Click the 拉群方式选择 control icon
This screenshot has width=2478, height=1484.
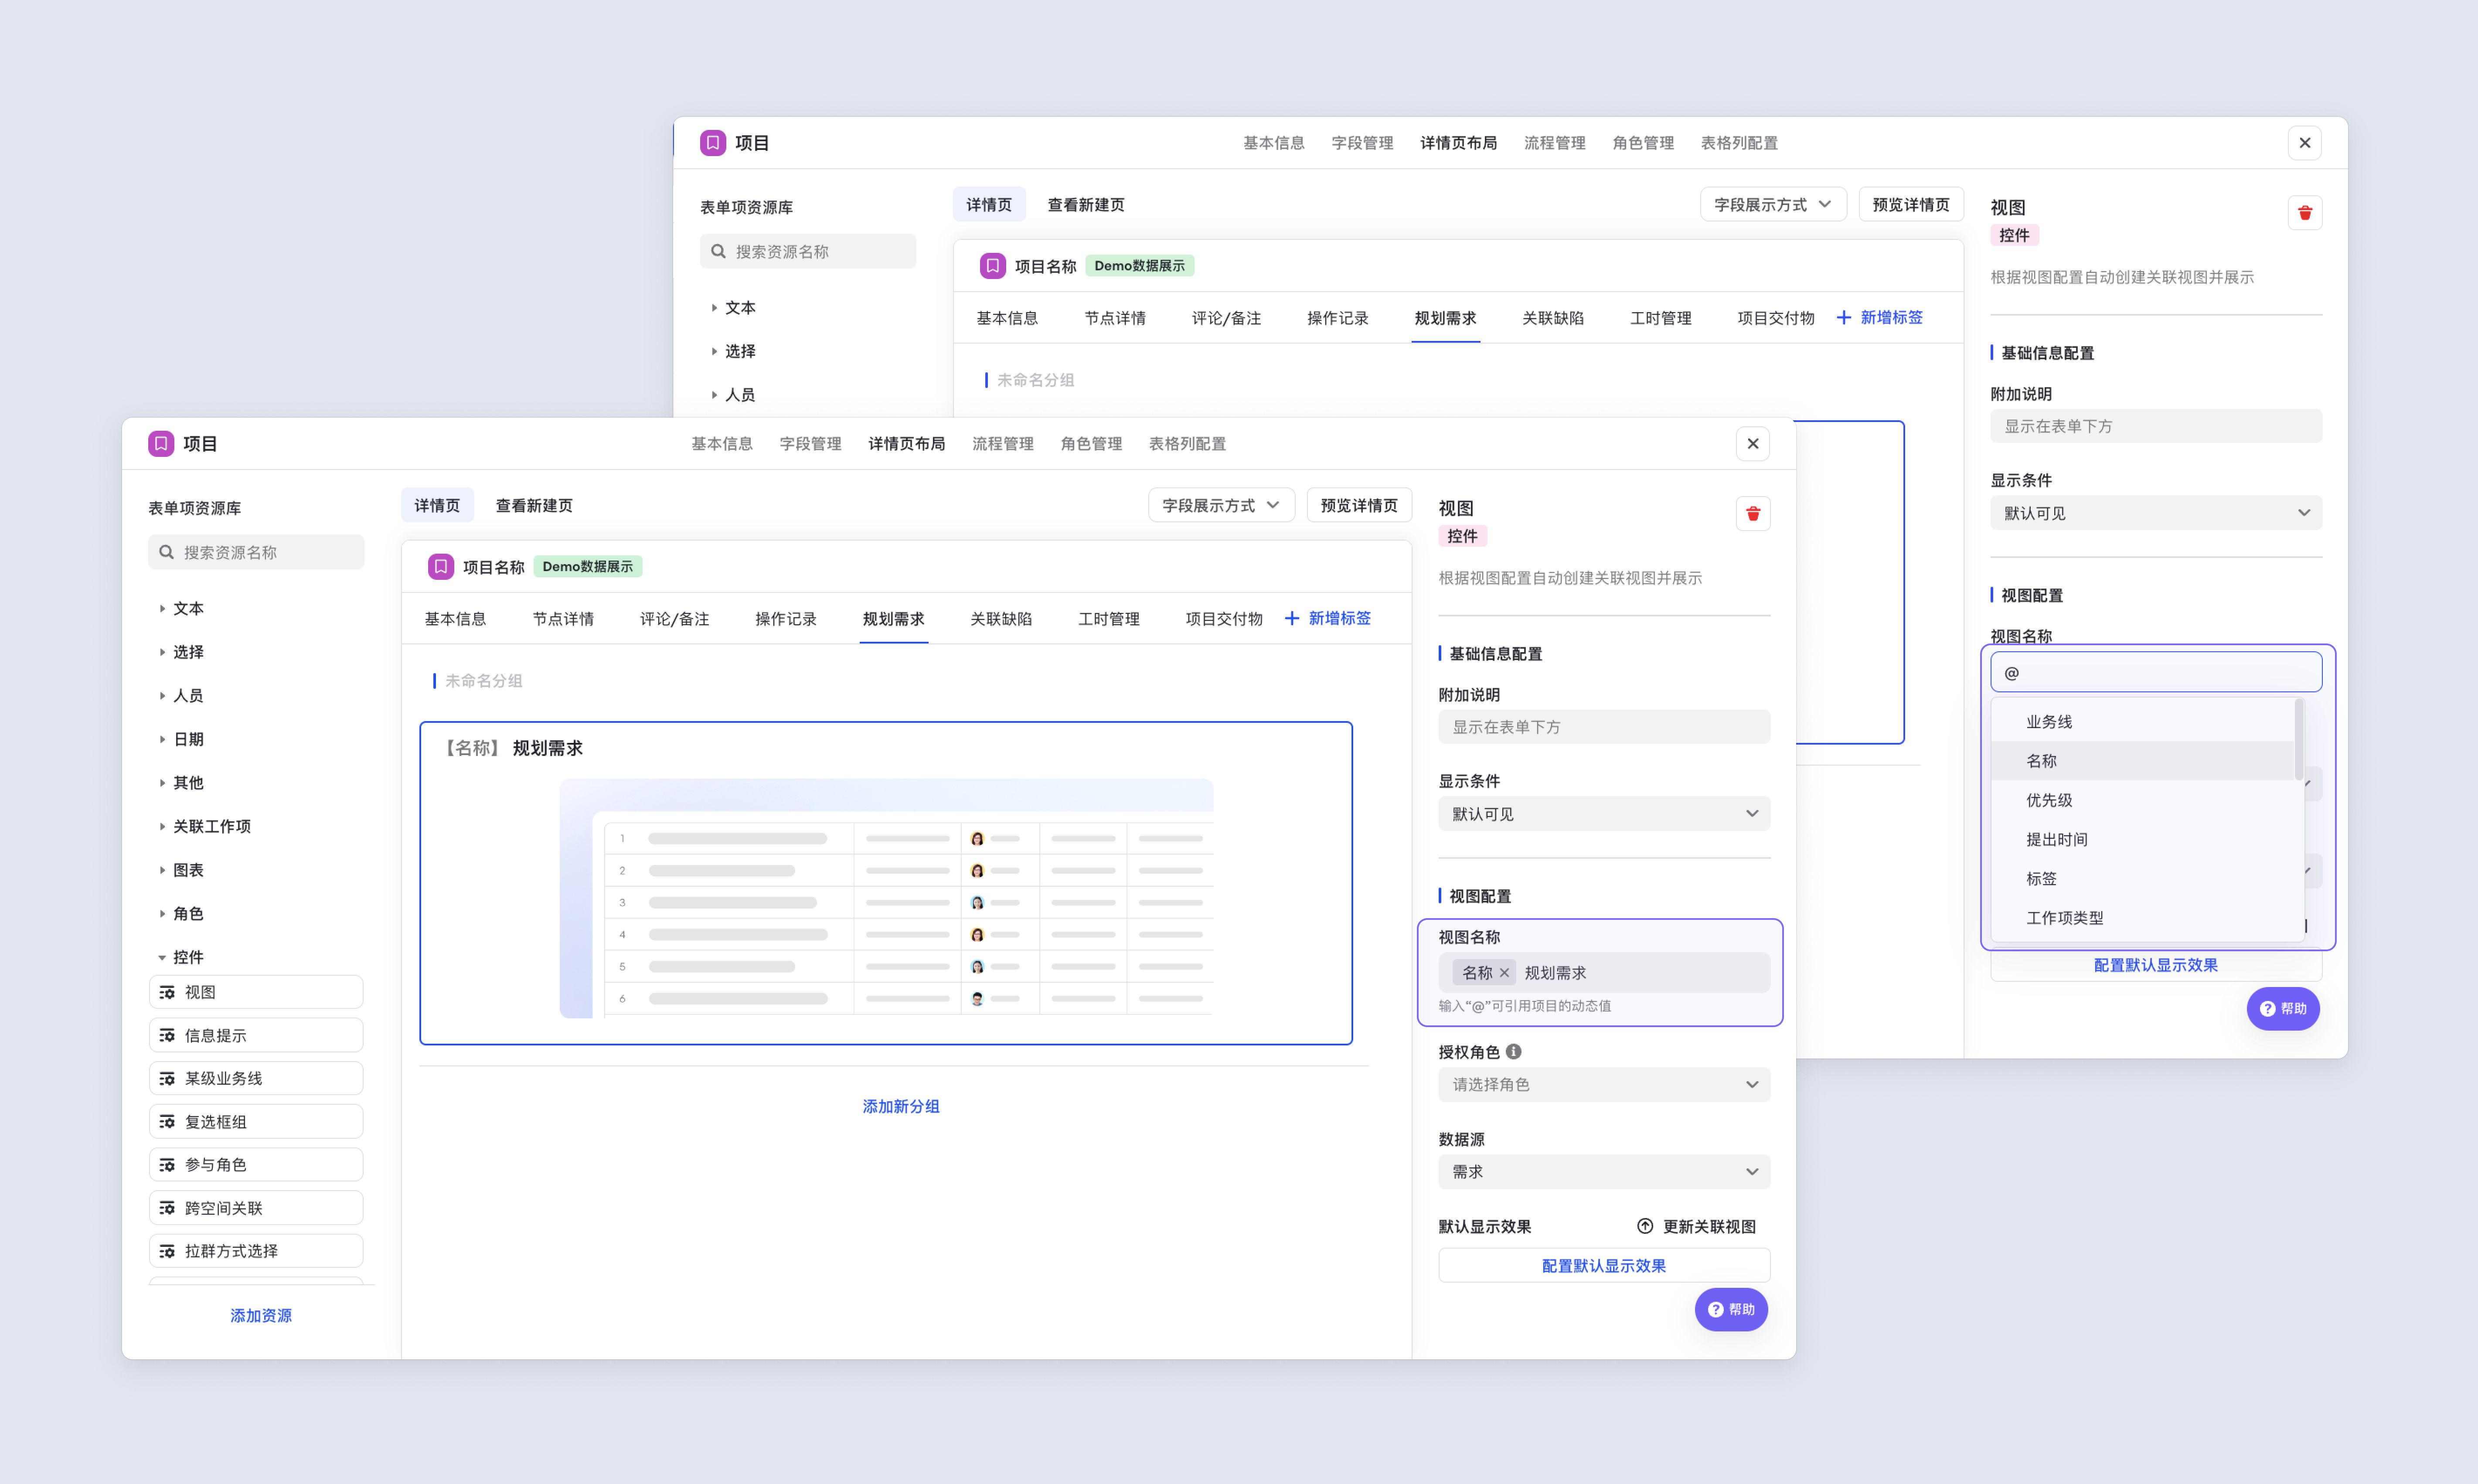(167, 1251)
